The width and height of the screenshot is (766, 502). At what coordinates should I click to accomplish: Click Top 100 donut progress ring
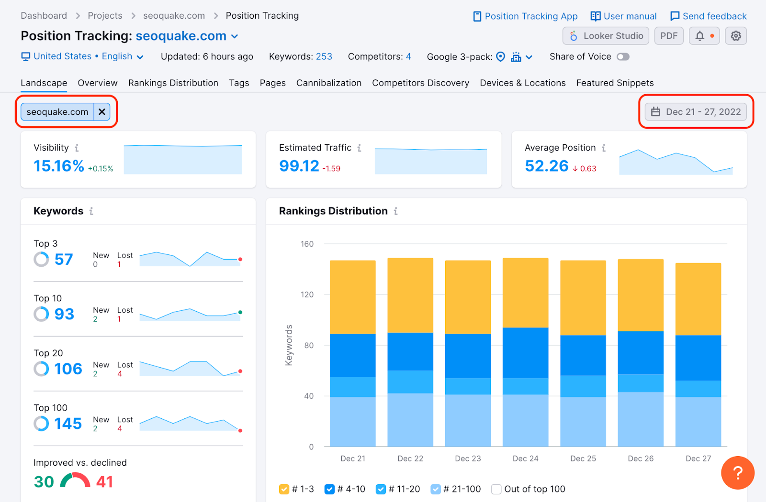pyautogui.click(x=41, y=424)
